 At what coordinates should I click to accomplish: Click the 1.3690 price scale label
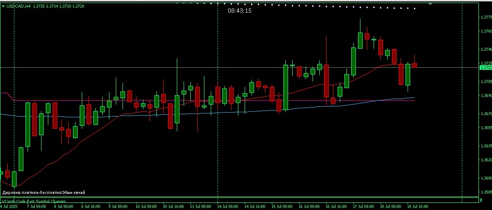(486, 95)
